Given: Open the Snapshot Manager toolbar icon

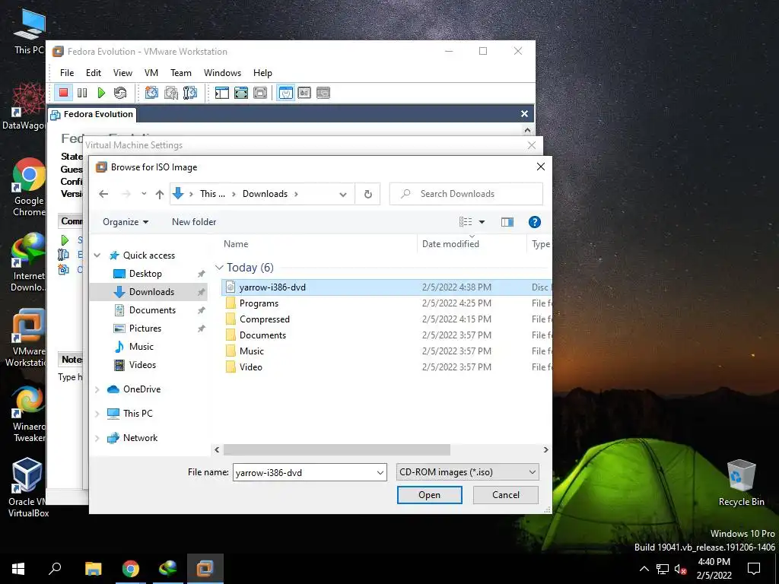Looking at the screenshot, I should click(x=189, y=93).
